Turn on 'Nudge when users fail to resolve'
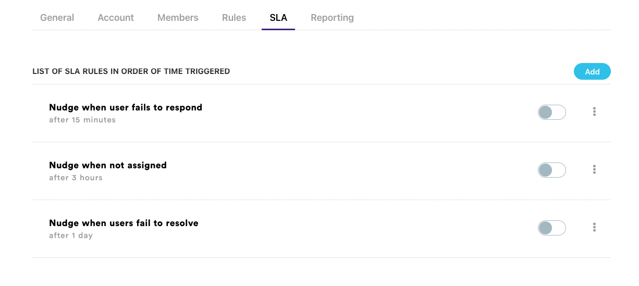Viewport: 639px width, 286px height. pos(551,228)
